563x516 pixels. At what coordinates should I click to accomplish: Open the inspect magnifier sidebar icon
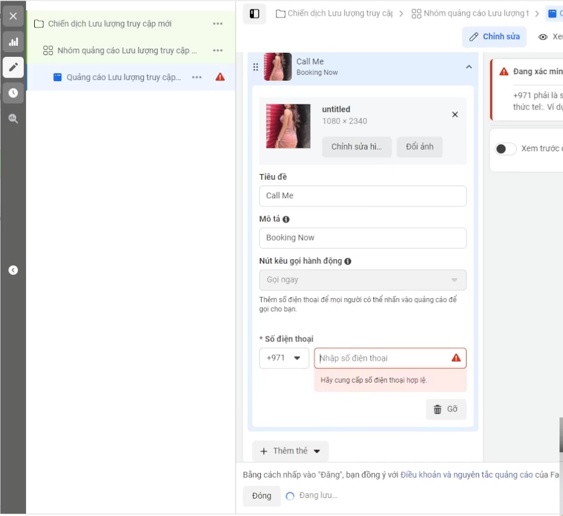(x=13, y=118)
